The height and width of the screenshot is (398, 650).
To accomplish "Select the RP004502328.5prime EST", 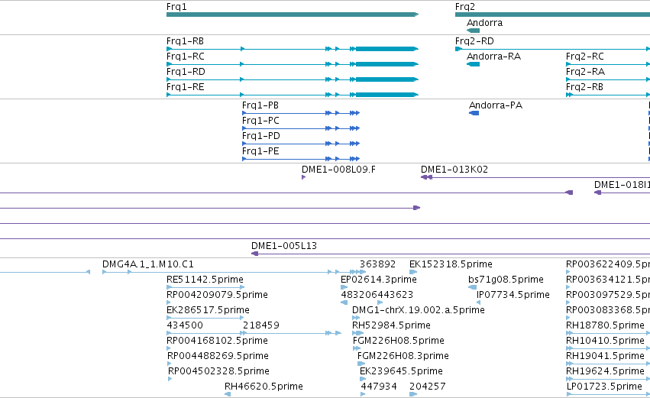I will [x=170, y=379].
